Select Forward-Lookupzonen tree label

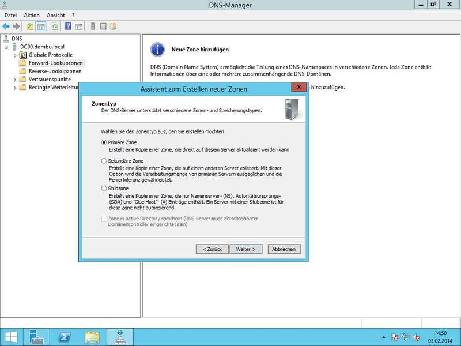coord(55,63)
